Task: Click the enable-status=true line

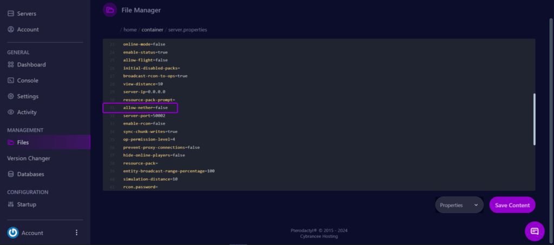Action: (145, 52)
